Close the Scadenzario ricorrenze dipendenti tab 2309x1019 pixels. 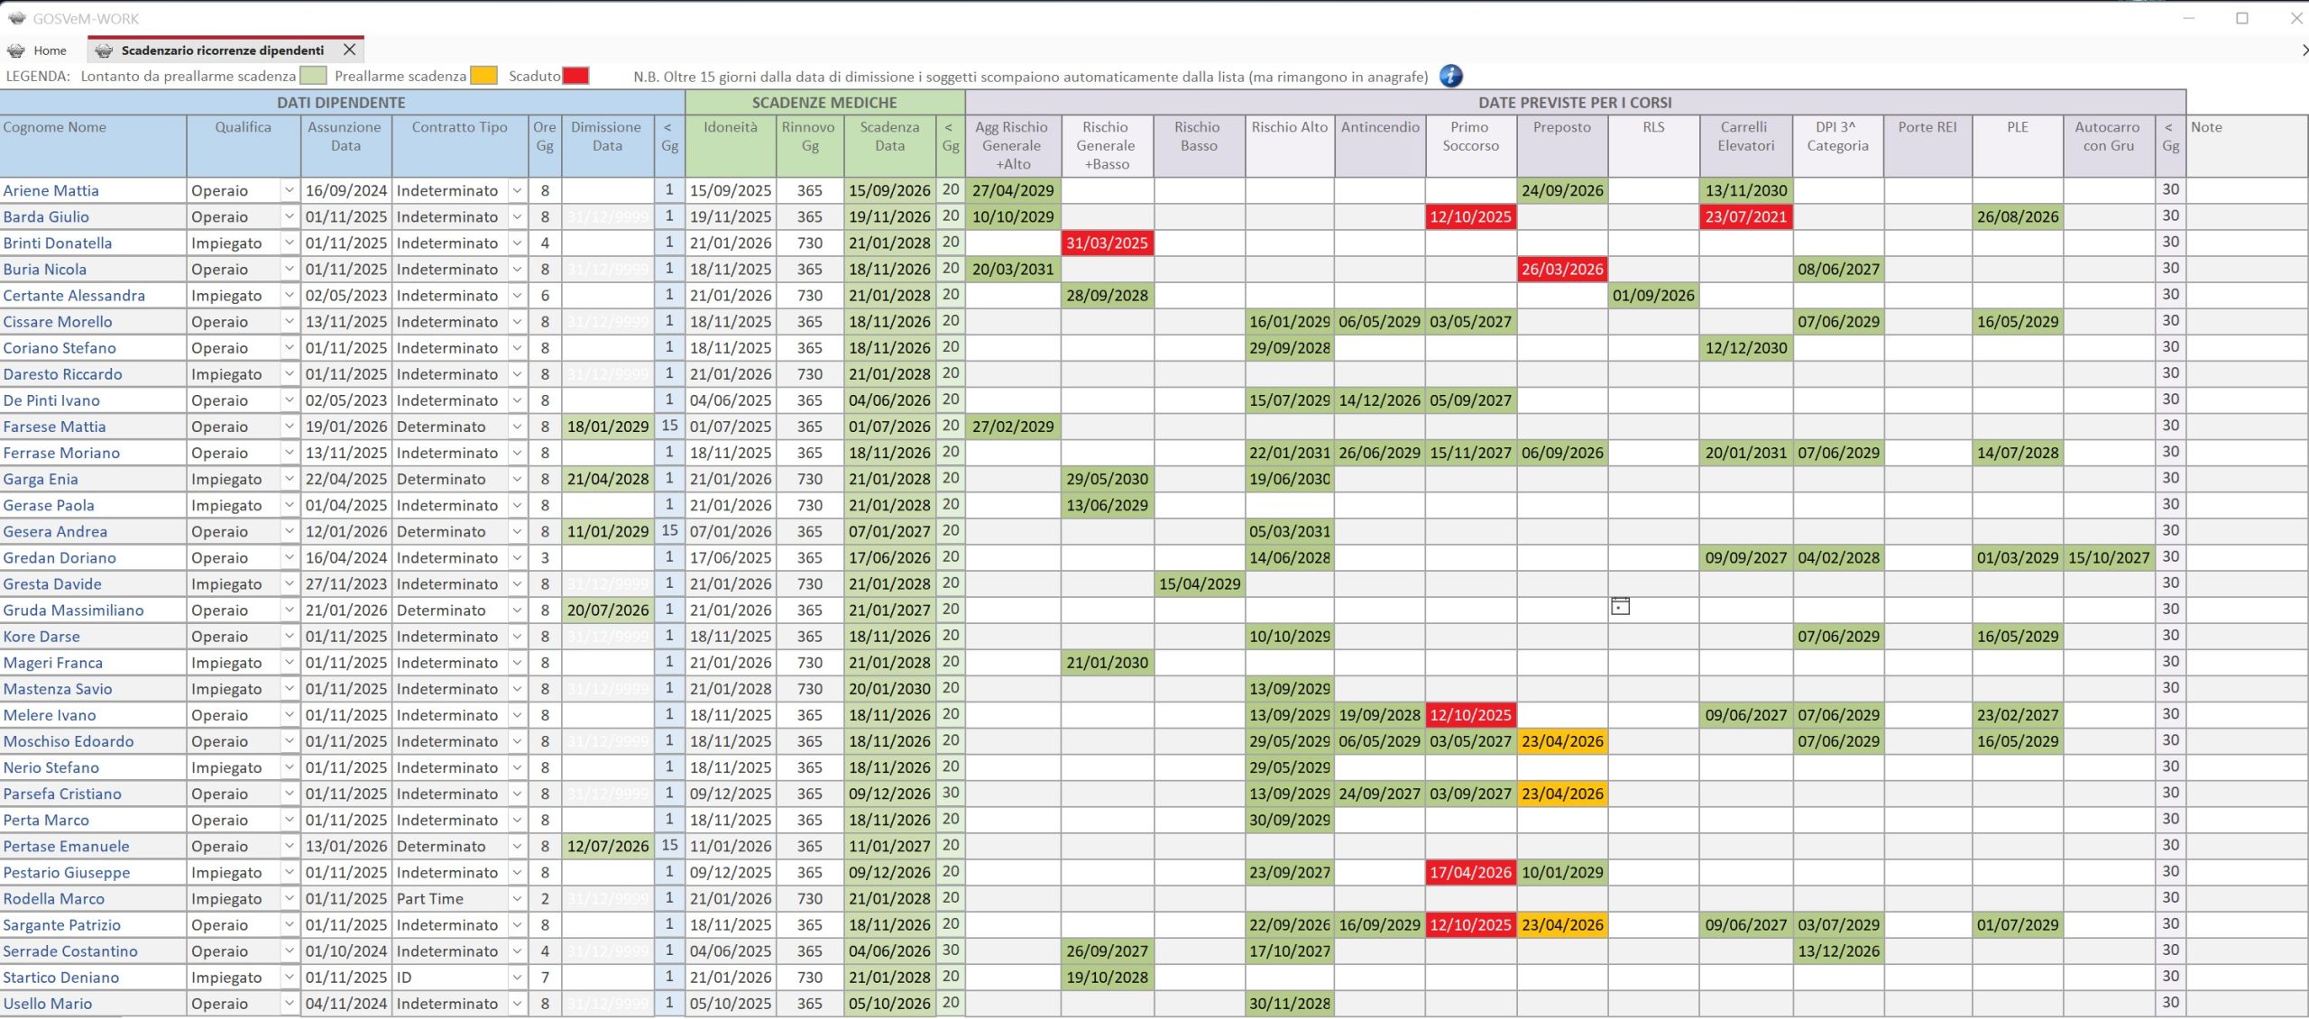349,50
